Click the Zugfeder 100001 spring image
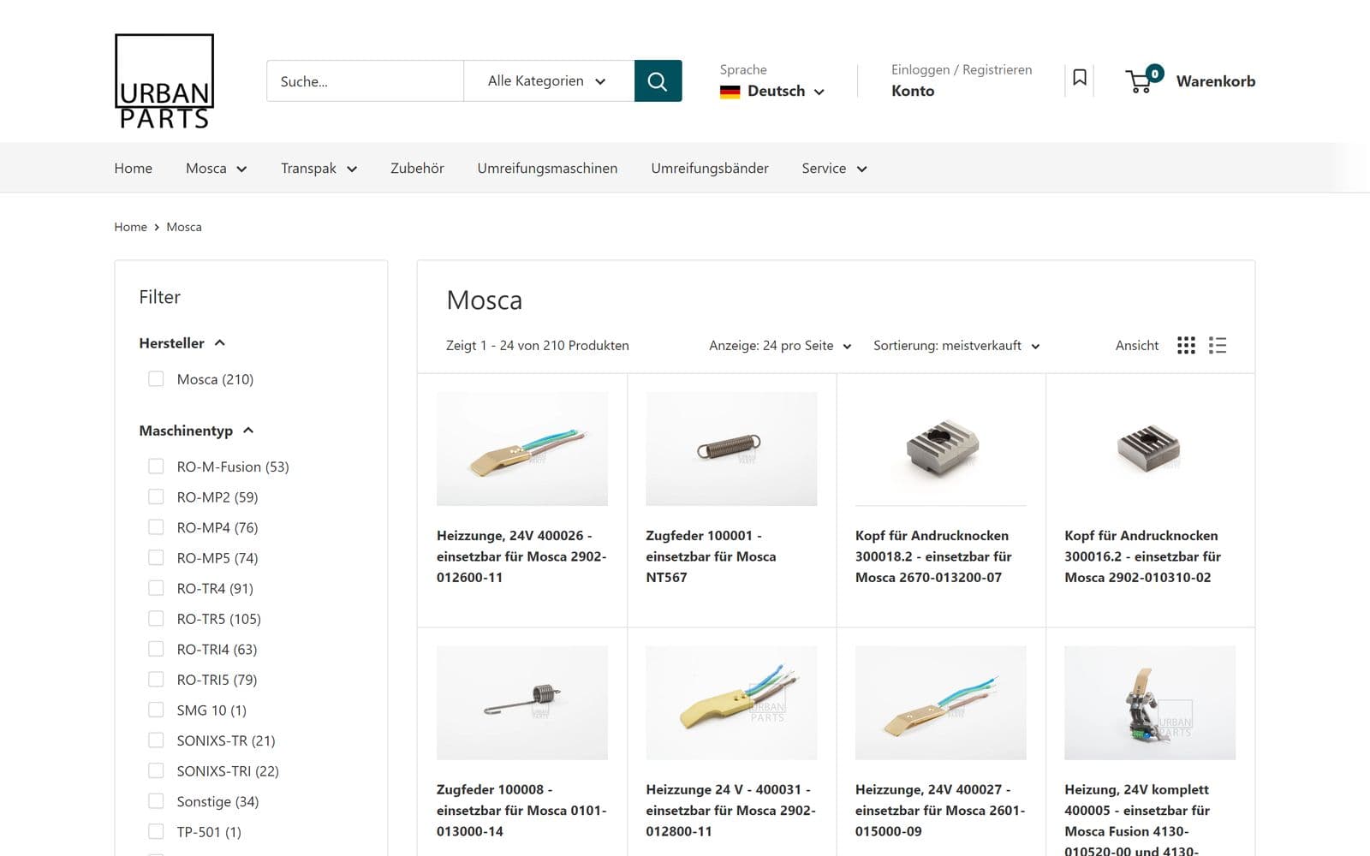 [731, 449]
